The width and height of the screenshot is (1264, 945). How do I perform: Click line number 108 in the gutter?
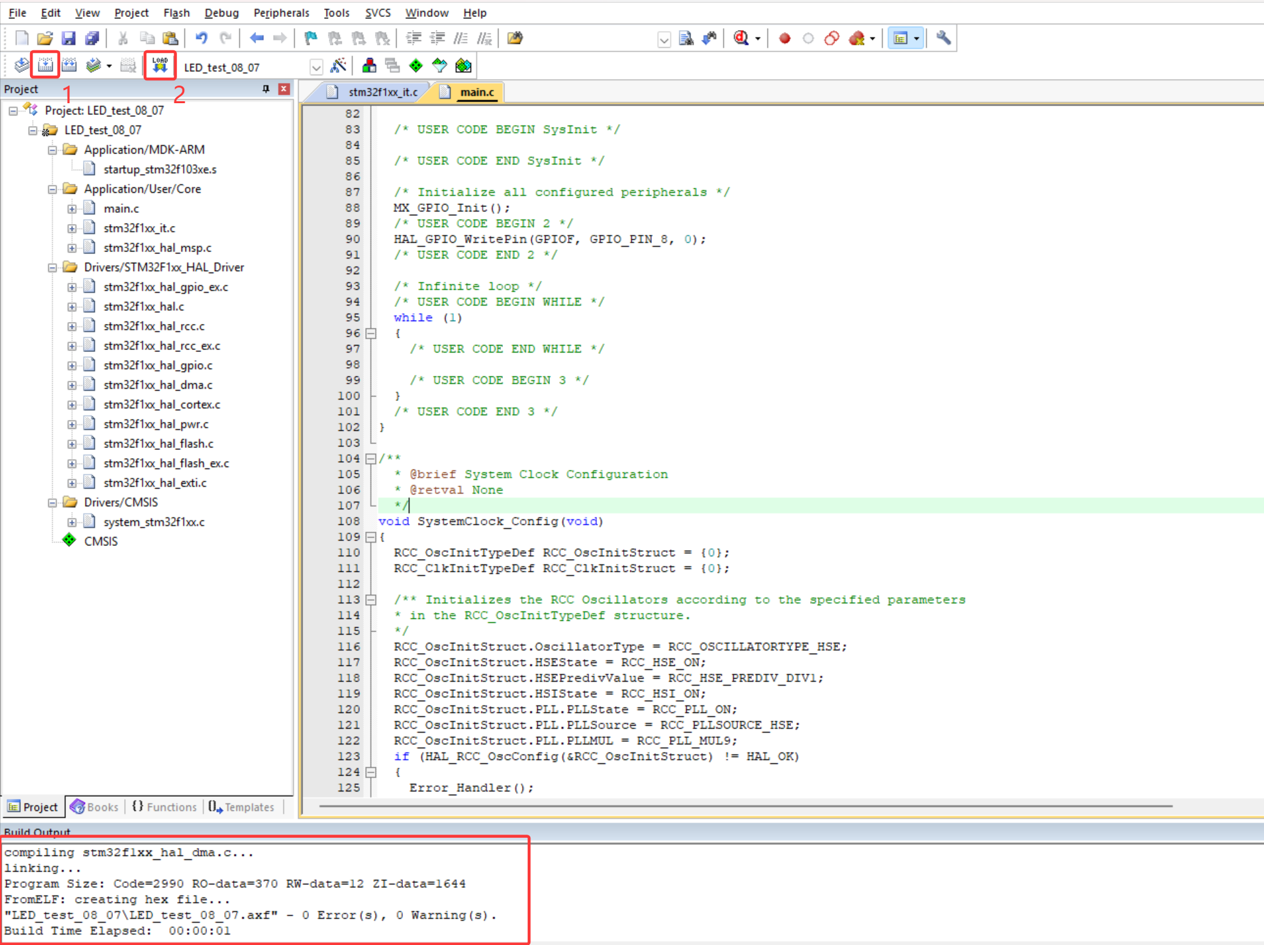click(349, 521)
